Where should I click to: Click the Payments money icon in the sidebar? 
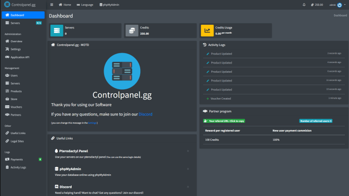pos(7,159)
